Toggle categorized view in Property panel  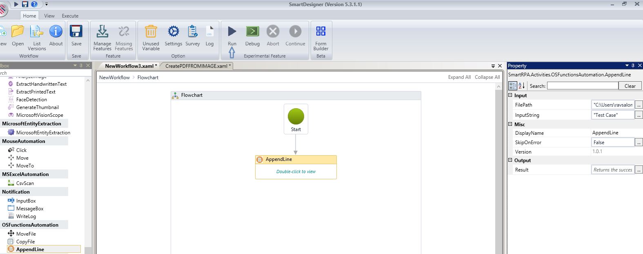(x=513, y=86)
